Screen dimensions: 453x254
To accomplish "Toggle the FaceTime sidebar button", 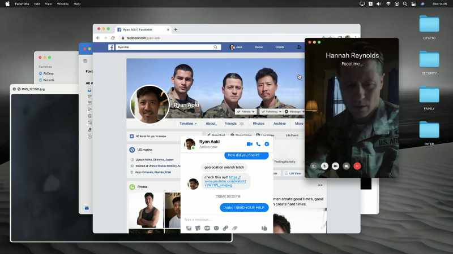I will tap(314, 166).
